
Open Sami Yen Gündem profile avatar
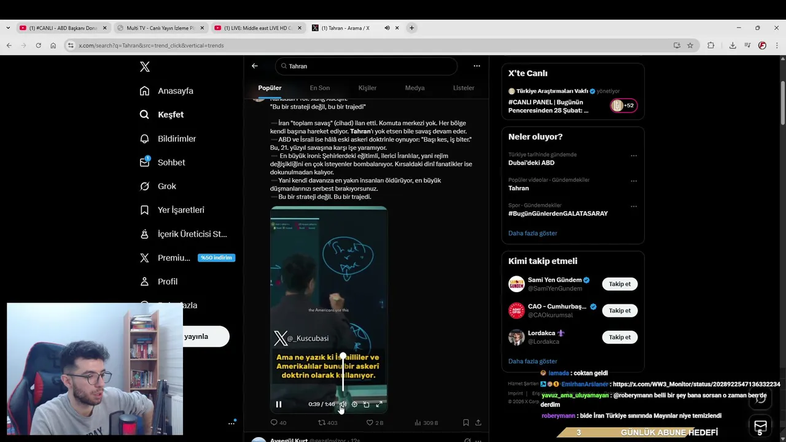(516, 284)
